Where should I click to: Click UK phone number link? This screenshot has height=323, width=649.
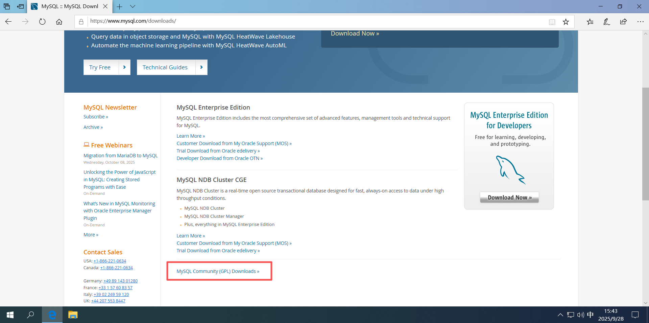pyautogui.click(x=108, y=301)
